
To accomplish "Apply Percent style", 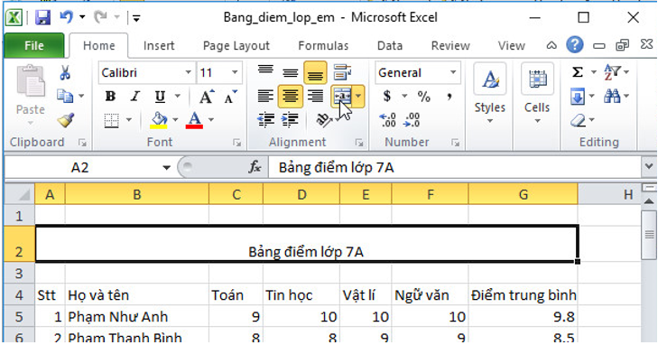I will click(424, 97).
